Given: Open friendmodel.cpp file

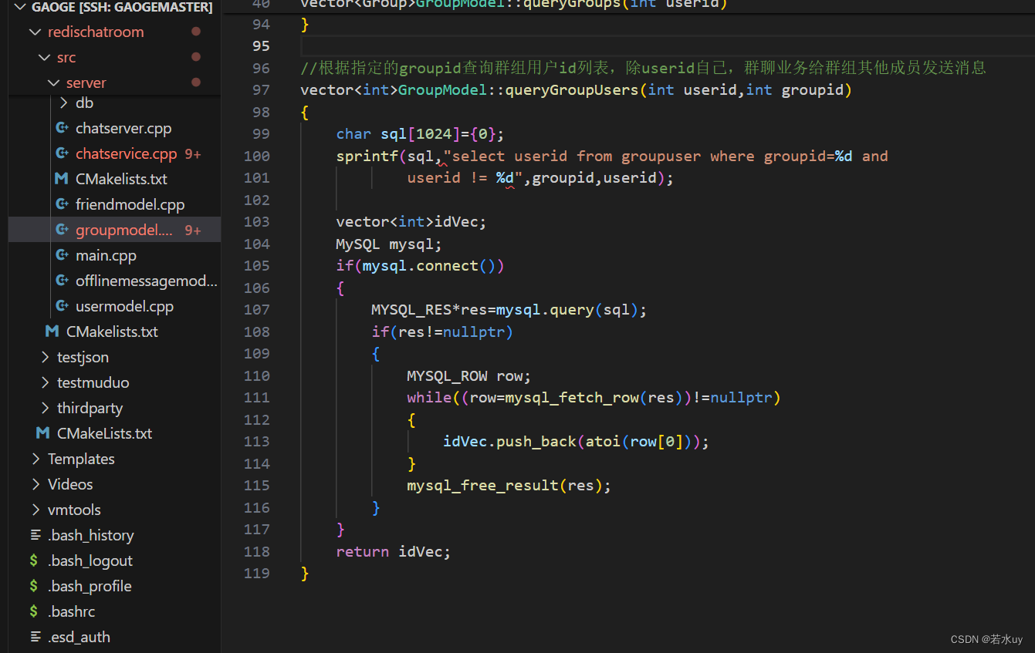Looking at the screenshot, I should [x=130, y=205].
